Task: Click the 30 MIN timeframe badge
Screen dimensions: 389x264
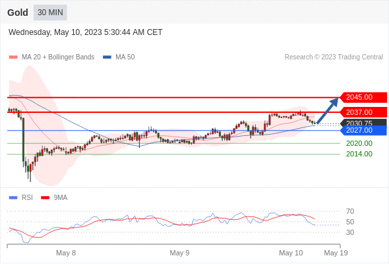Action: pos(50,13)
